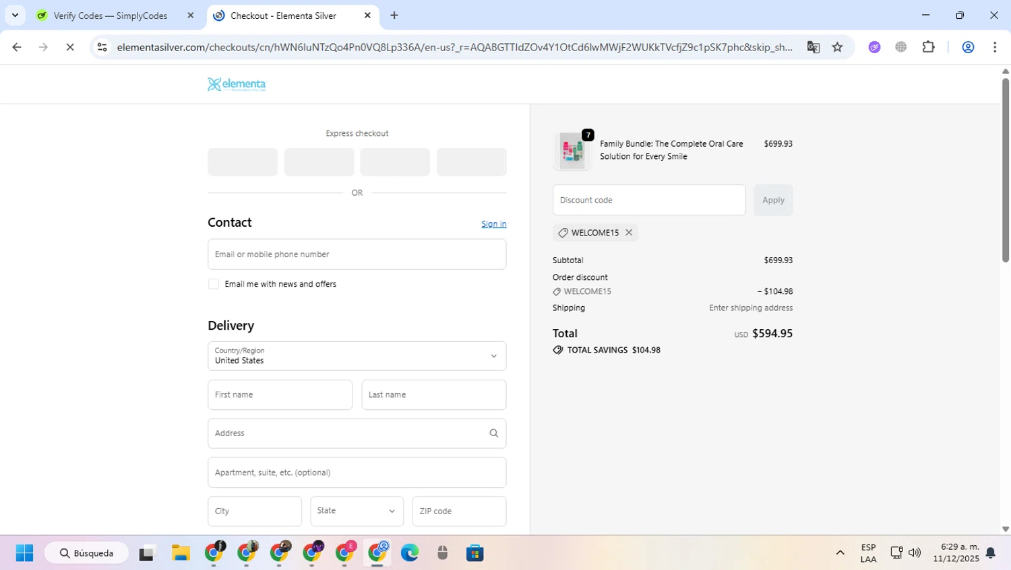Click the Búsqueda taskbar search box
This screenshot has width=1011, height=570.
pyautogui.click(x=86, y=553)
